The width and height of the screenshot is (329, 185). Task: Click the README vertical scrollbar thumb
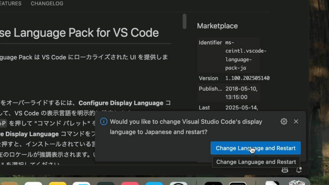[x=184, y=21]
